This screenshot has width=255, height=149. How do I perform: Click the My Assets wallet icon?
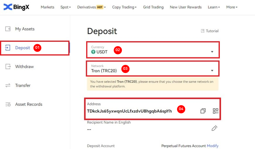[8, 29]
